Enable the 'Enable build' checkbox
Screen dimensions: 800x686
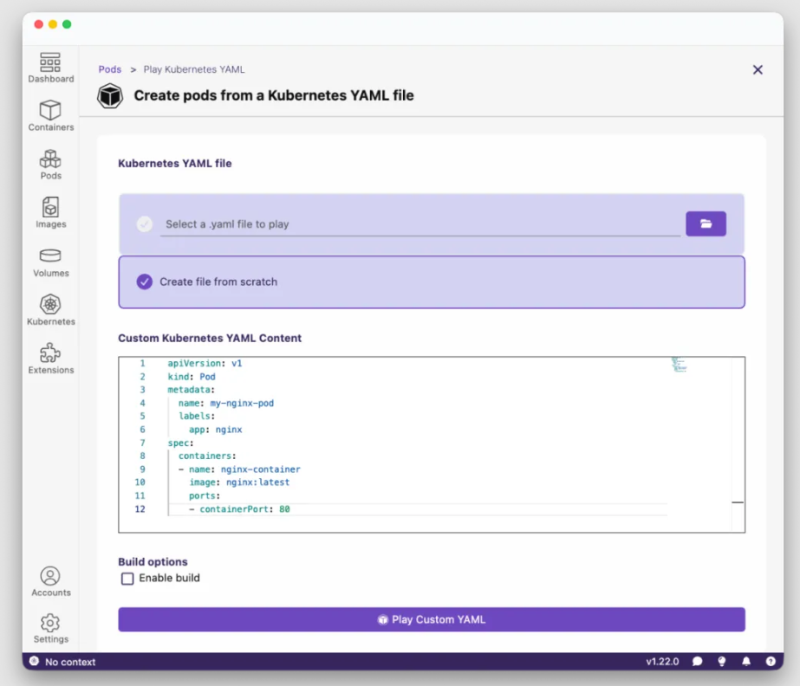click(x=127, y=578)
